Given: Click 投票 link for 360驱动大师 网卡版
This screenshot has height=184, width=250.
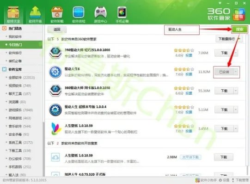Looking at the screenshot, I should point(189,93).
